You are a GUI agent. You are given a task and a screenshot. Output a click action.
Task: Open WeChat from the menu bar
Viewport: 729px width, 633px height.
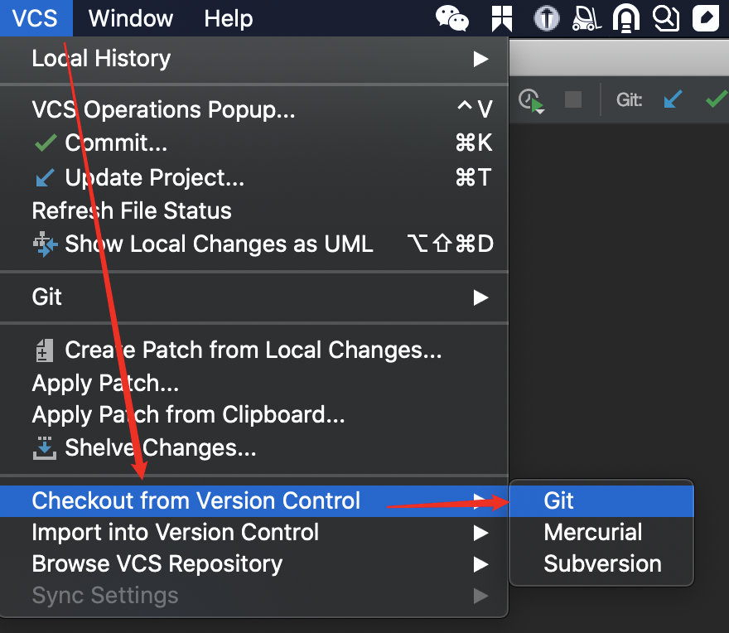point(452,18)
